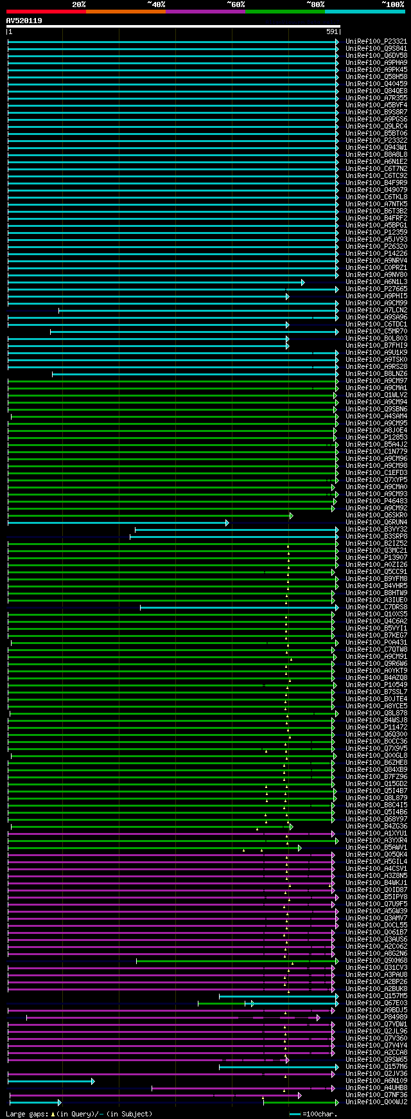Click hit label UniRef100_Q1WLV2

(x=376, y=395)
